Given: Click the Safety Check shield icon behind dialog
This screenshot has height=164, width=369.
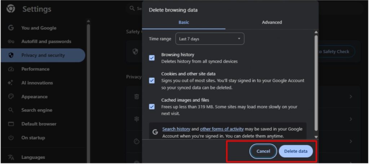Looking at the screenshot, I should pos(135,52).
